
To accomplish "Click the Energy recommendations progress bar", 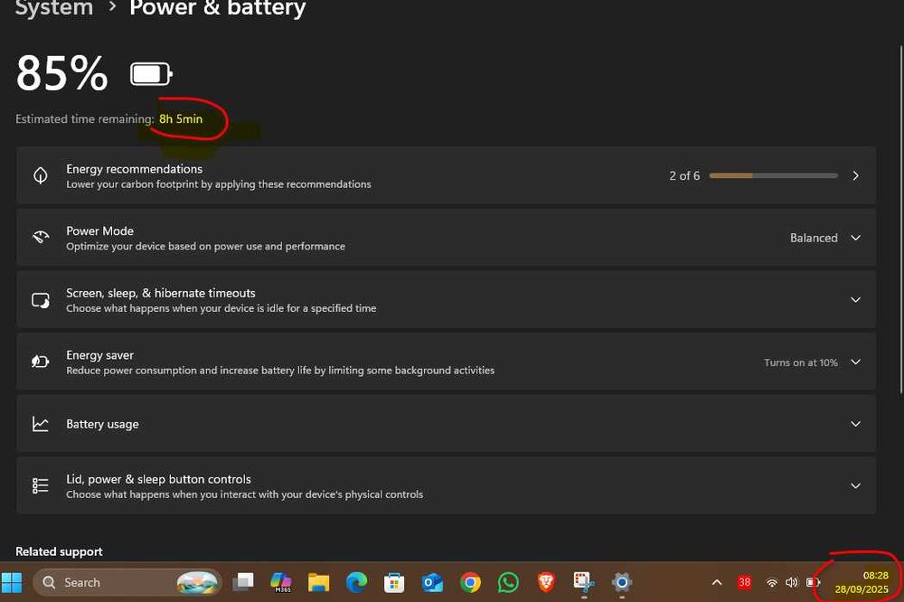I will pos(773,175).
